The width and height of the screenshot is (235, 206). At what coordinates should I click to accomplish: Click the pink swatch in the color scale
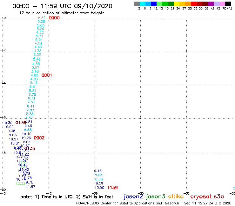tap(222, 4)
